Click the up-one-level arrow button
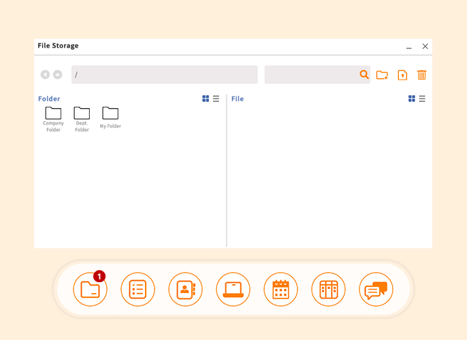The image size is (467, 340). coord(57,74)
